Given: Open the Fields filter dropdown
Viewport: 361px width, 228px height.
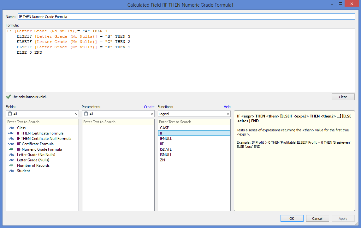Looking at the screenshot, I should point(42,114).
